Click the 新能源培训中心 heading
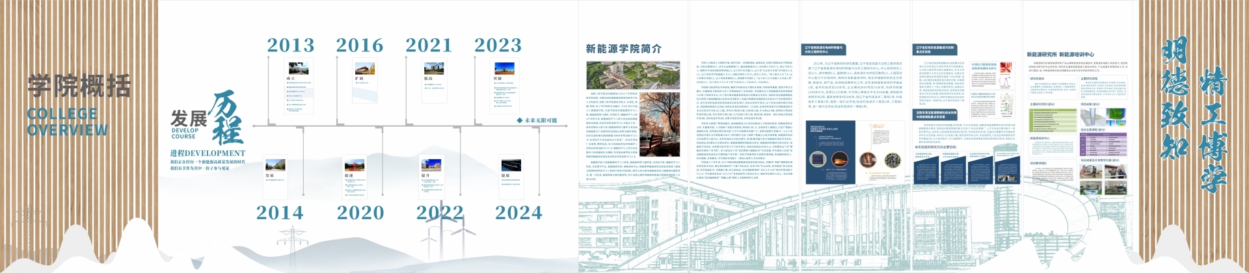Image resolution: width=1249 pixels, height=273 pixels. 1077,55
